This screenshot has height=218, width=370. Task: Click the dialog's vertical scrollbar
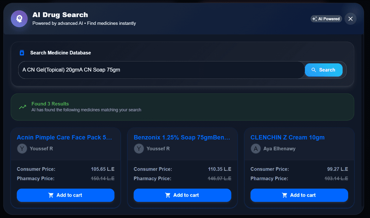(363, 121)
